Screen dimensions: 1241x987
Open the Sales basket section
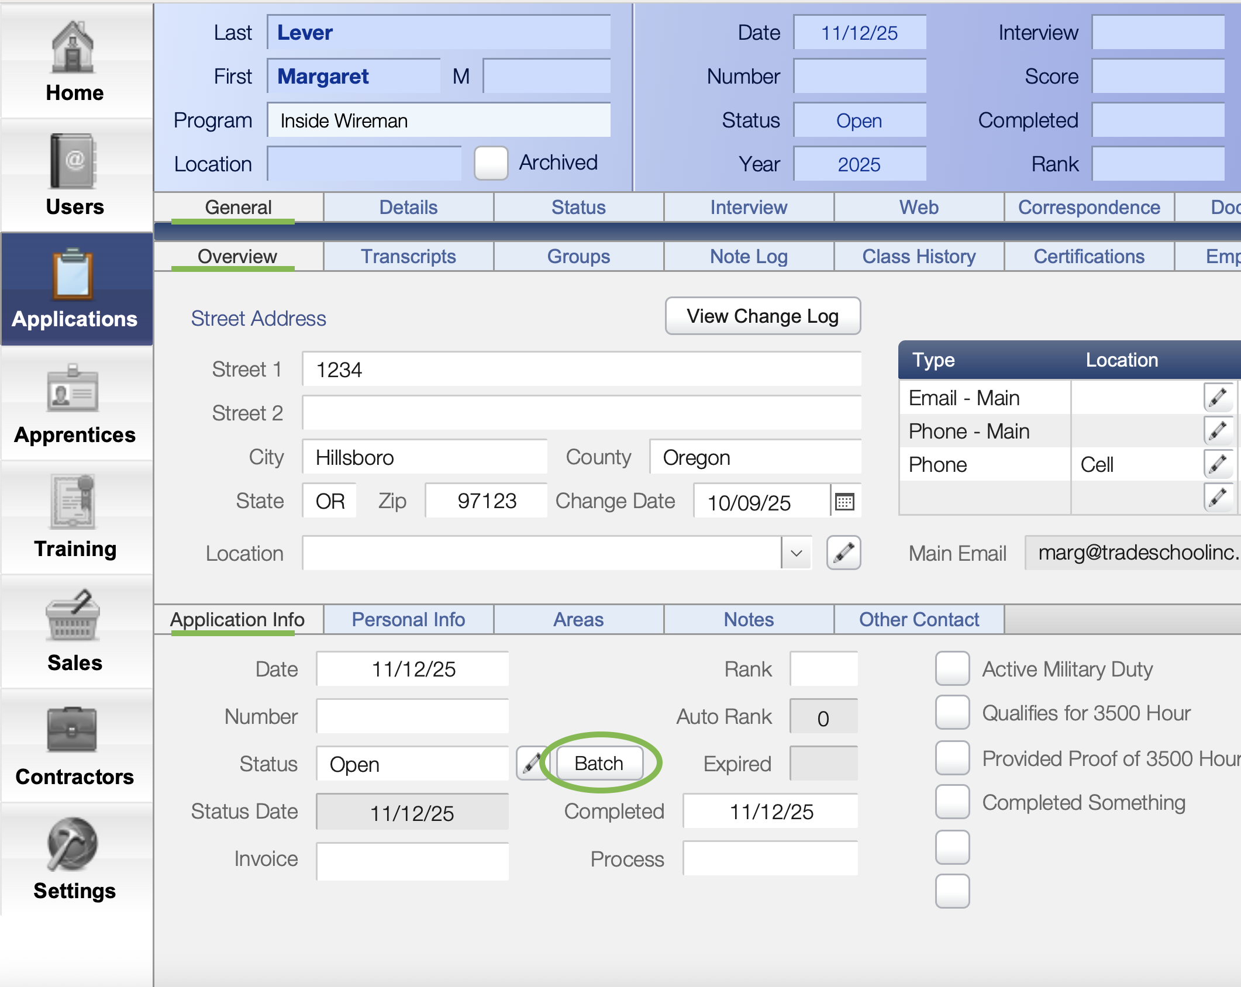coord(75,632)
